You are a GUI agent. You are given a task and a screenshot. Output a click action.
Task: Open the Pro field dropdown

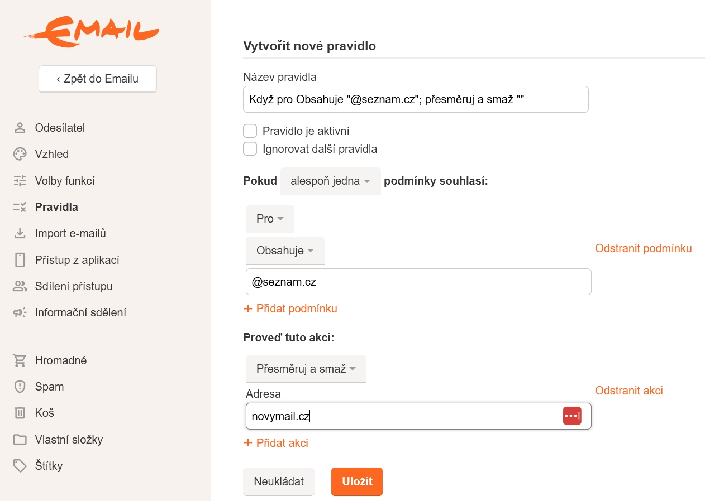[270, 219]
